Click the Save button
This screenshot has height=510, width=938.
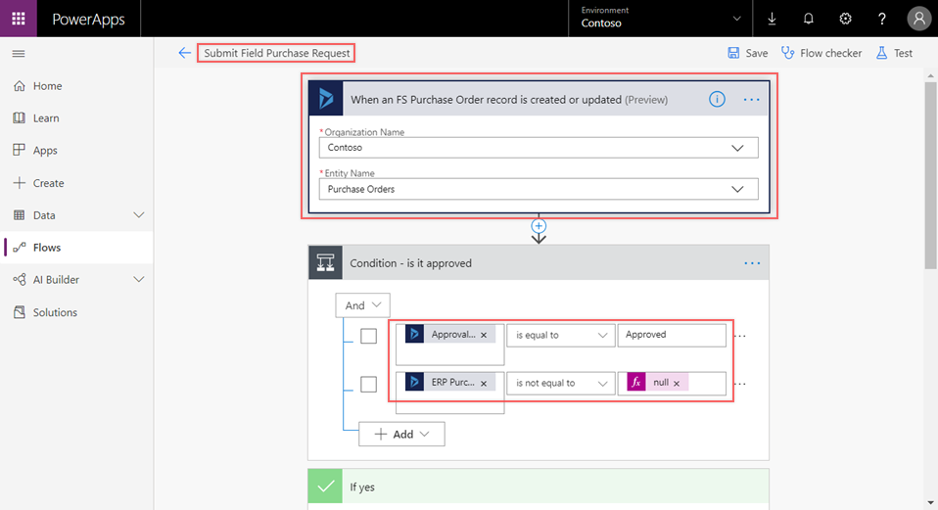tap(747, 53)
